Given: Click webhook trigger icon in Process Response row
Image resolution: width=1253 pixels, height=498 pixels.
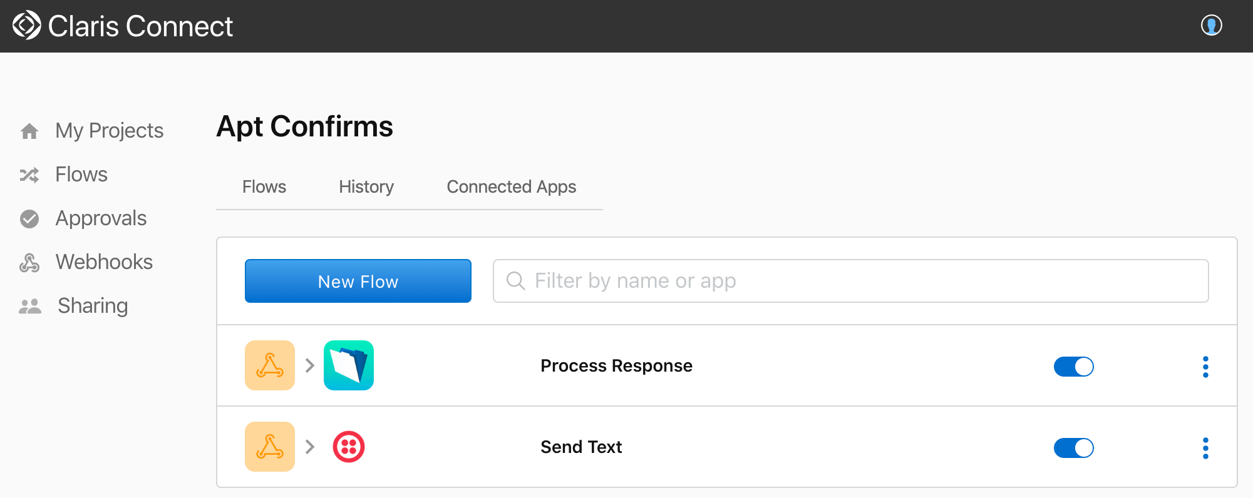Looking at the screenshot, I should coord(270,365).
